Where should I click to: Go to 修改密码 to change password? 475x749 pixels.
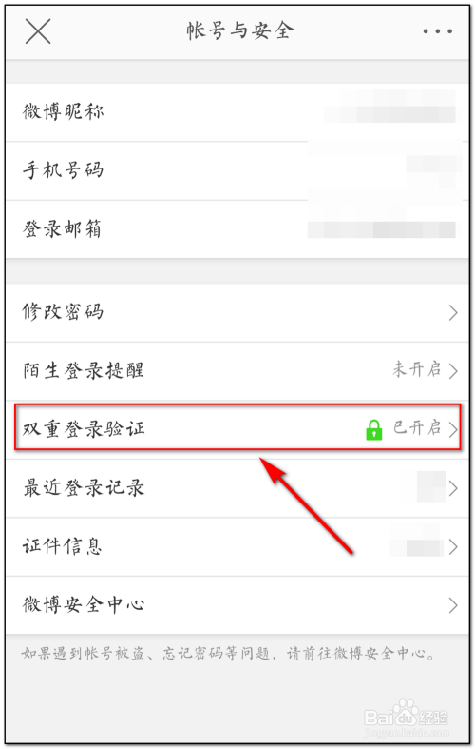[237, 313]
